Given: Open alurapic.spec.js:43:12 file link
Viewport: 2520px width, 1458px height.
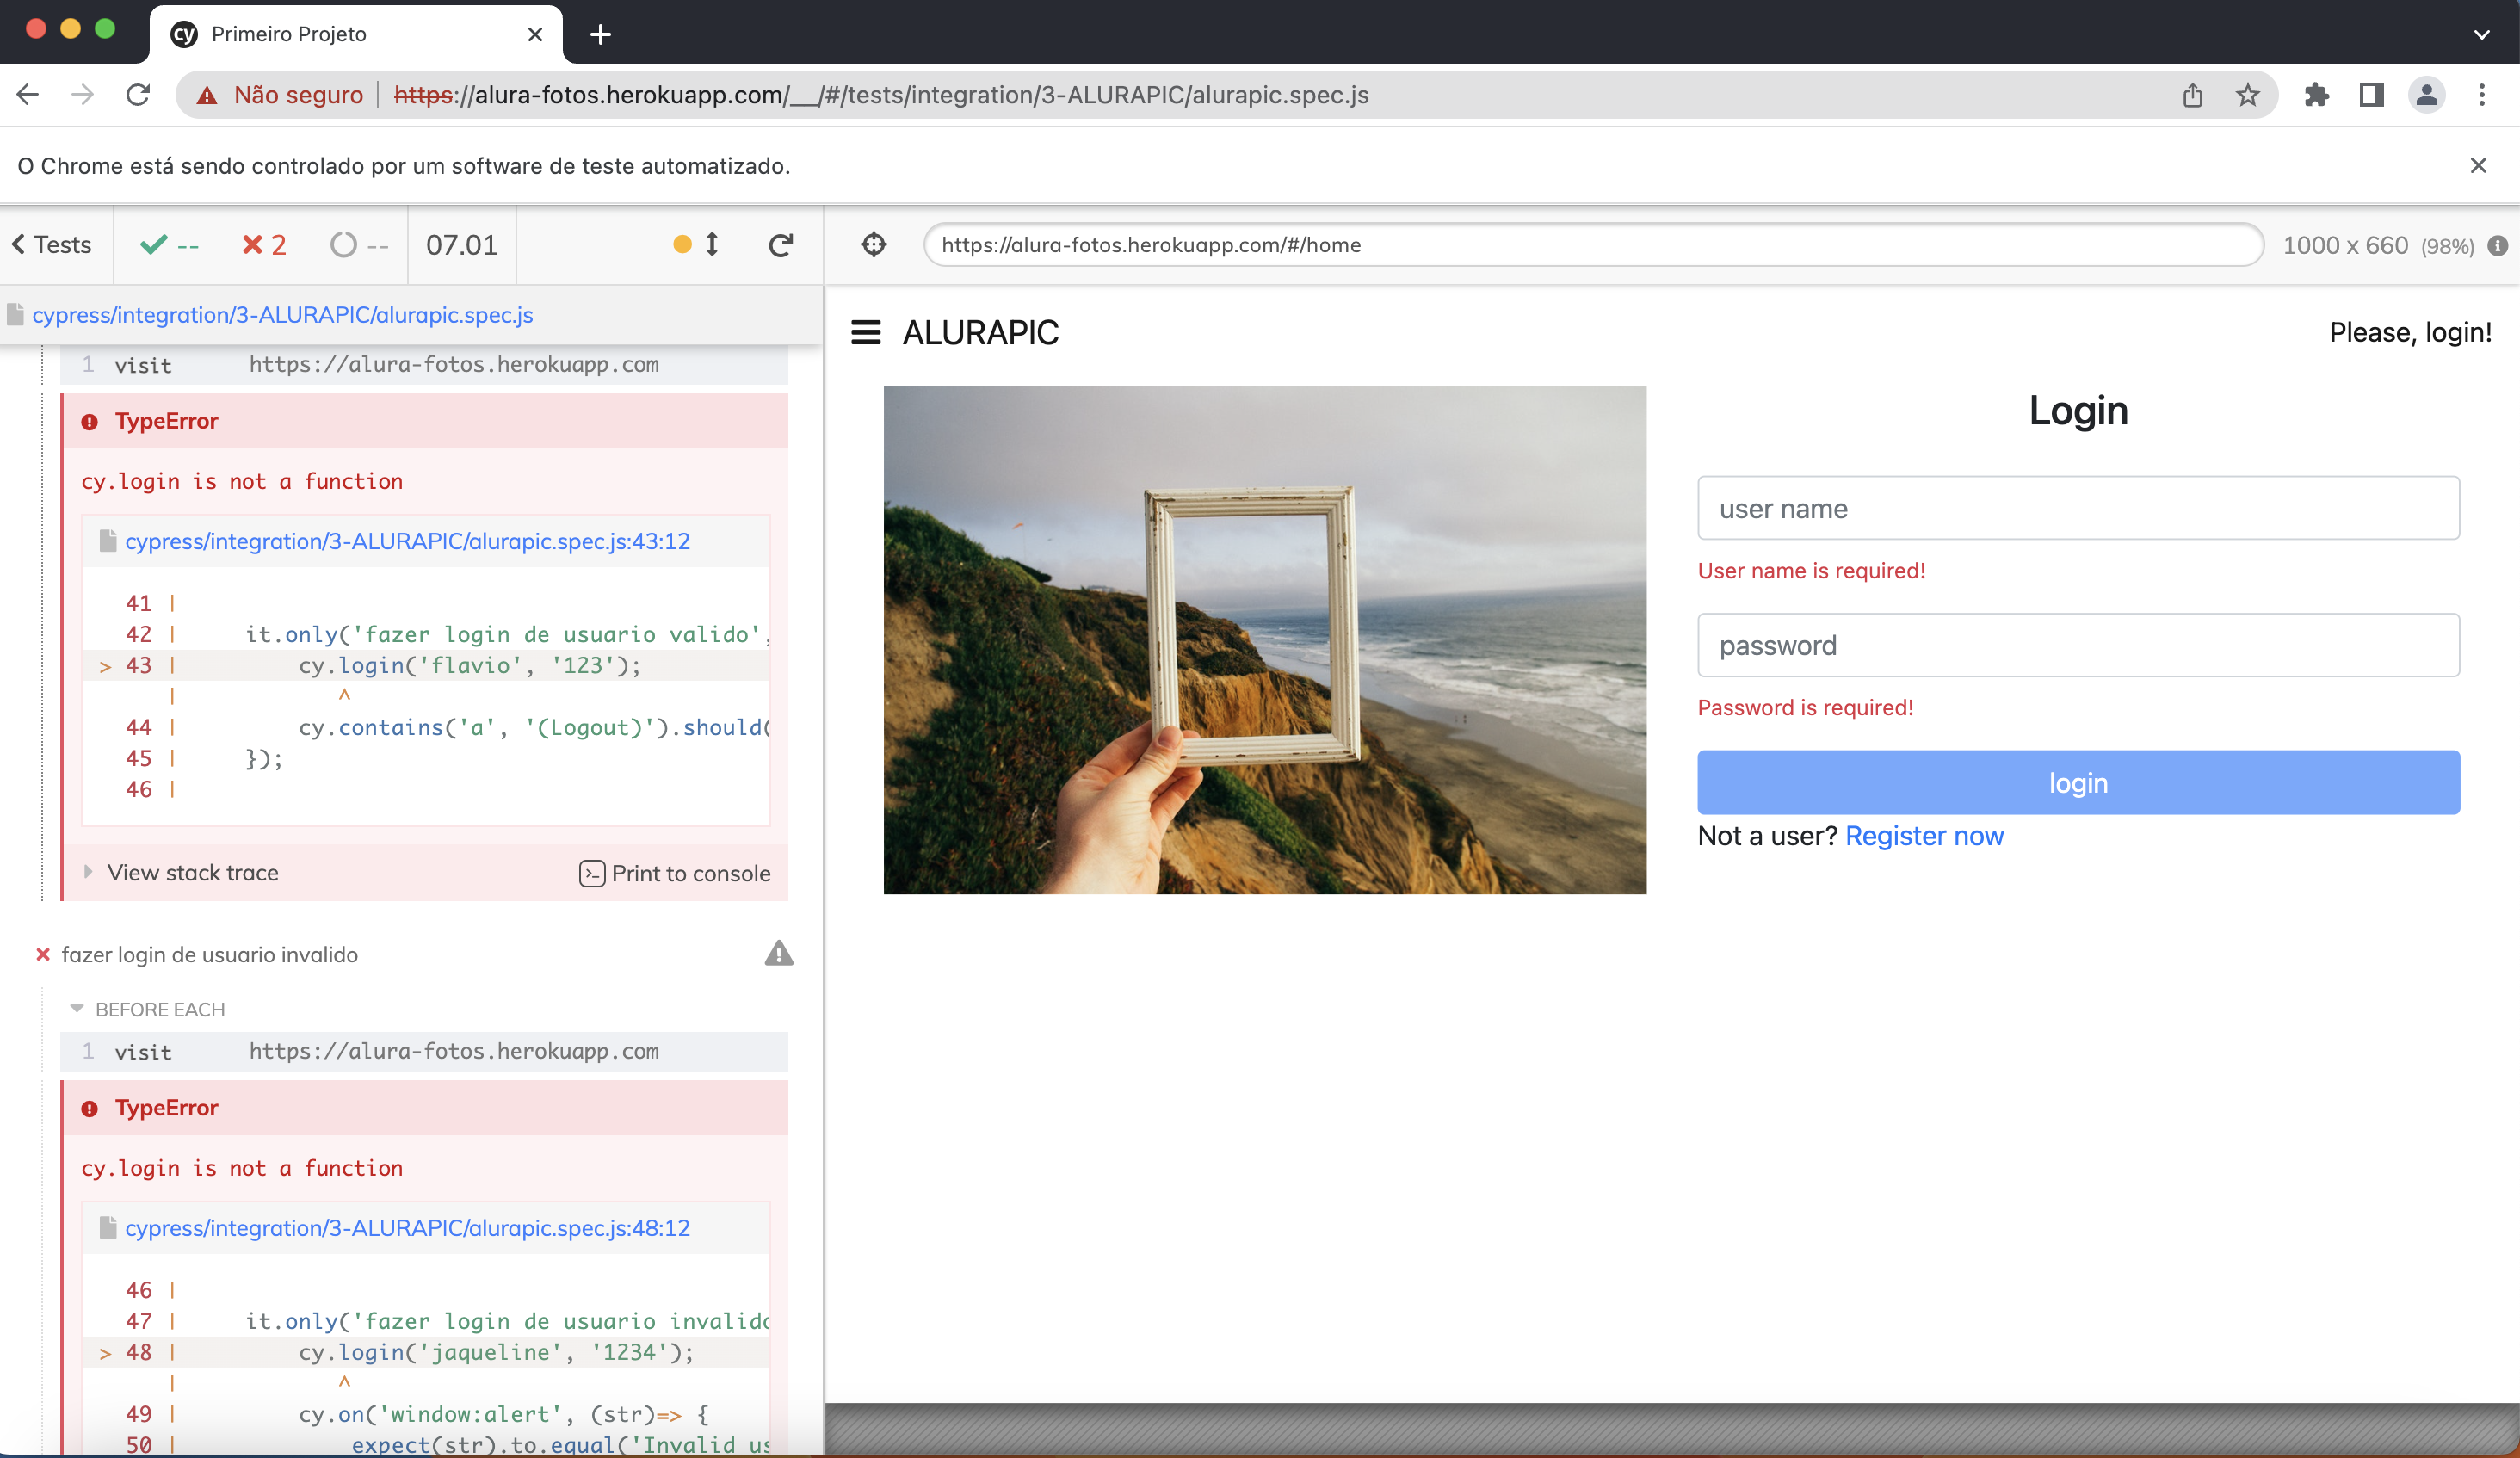Looking at the screenshot, I should click(407, 541).
